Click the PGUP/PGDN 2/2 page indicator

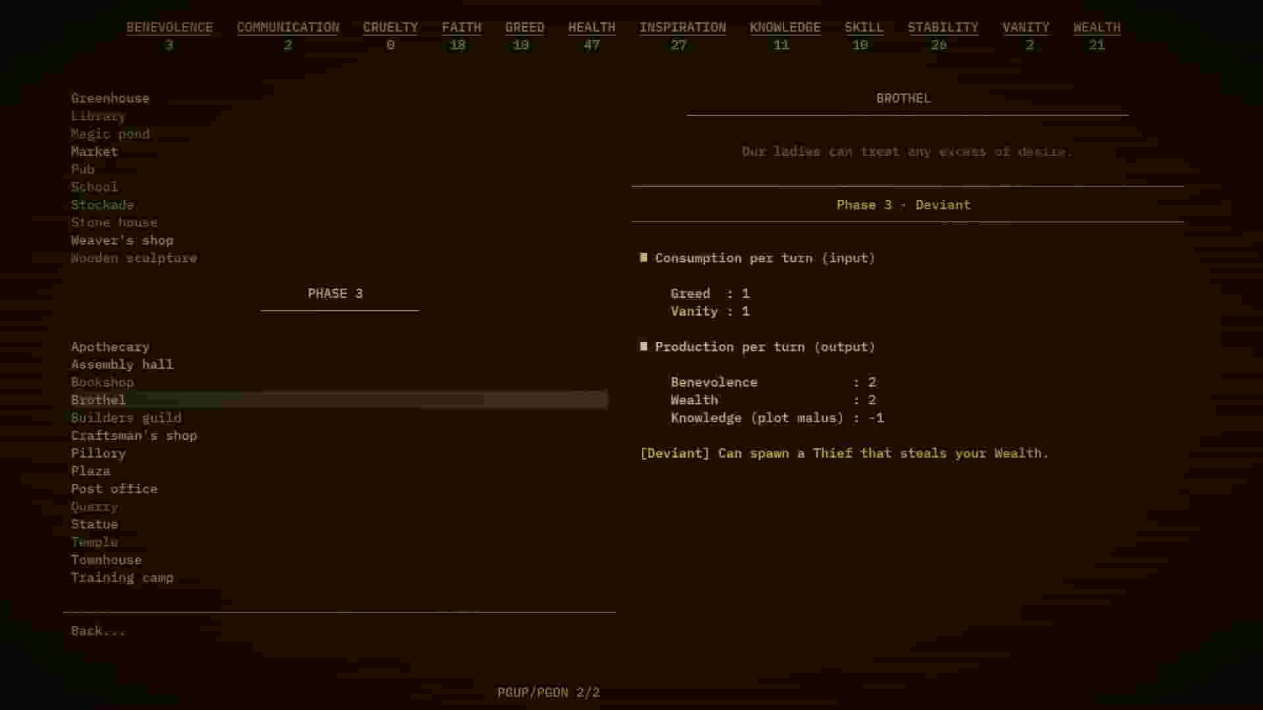(x=549, y=692)
